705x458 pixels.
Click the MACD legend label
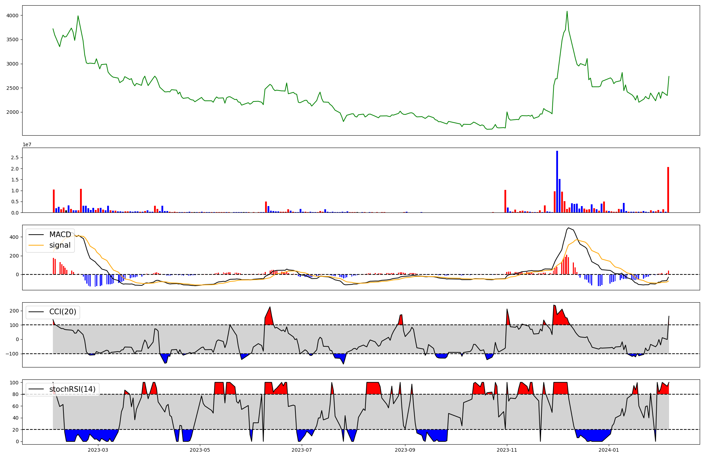(x=60, y=235)
